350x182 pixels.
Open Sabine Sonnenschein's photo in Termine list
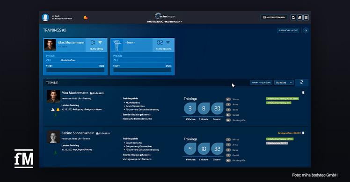(53, 137)
